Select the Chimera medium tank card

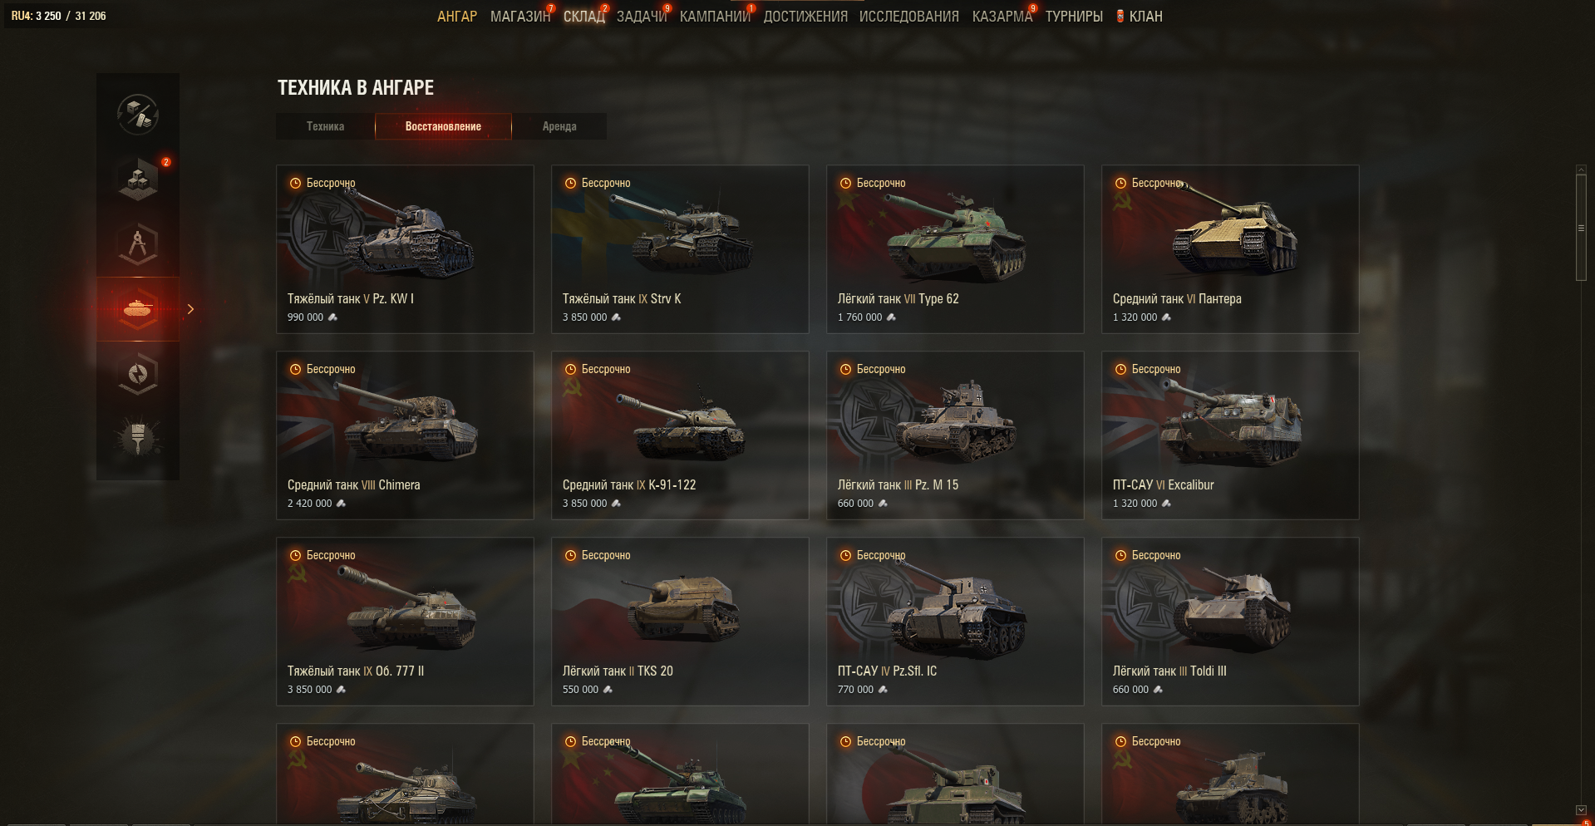[405, 435]
